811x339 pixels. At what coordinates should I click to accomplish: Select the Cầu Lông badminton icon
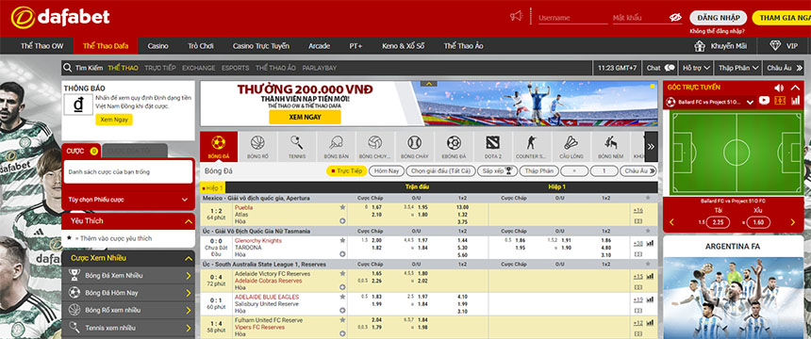click(571, 146)
